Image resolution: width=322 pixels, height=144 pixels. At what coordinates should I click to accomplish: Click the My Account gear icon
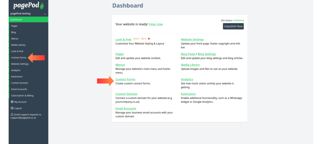[12, 102]
